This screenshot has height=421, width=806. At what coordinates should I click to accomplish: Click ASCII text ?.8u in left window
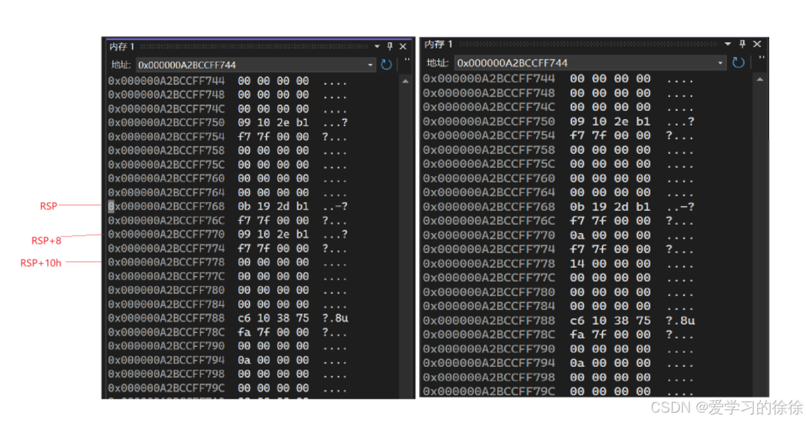coord(335,318)
